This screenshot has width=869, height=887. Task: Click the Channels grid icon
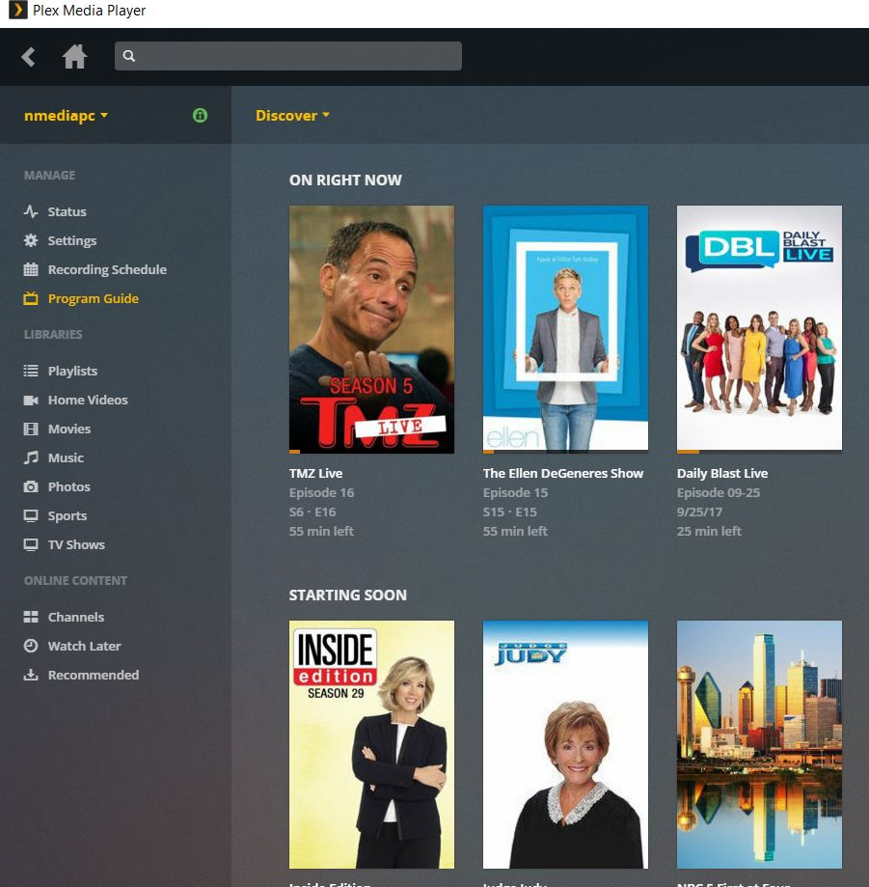tap(31, 617)
